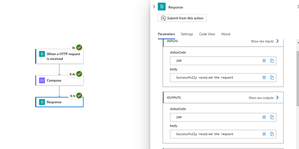Click the Response panel header icon
Image resolution: width=299 pixels, height=149 pixels.
(162, 7)
